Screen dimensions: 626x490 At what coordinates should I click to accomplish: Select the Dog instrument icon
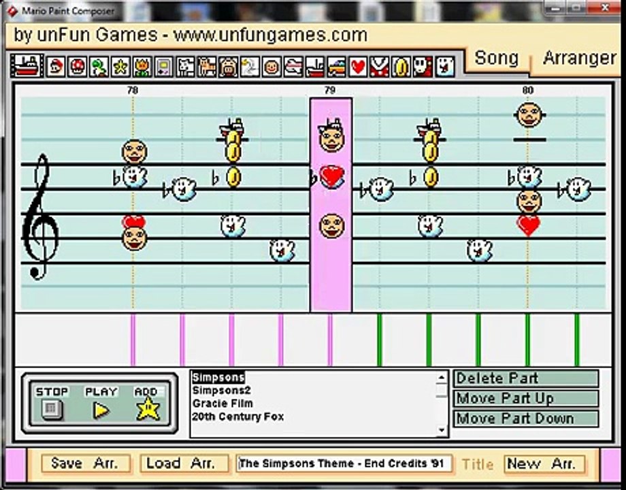click(x=185, y=66)
